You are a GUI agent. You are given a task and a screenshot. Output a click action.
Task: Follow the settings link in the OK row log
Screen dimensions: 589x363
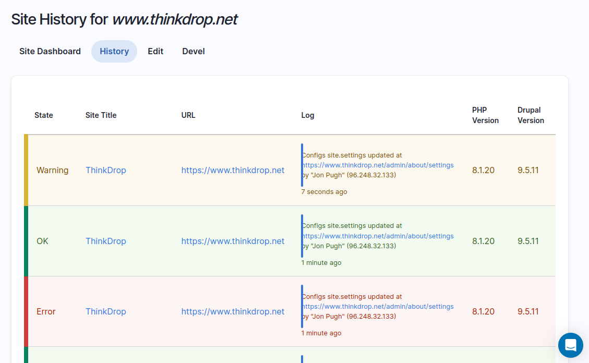(378, 236)
